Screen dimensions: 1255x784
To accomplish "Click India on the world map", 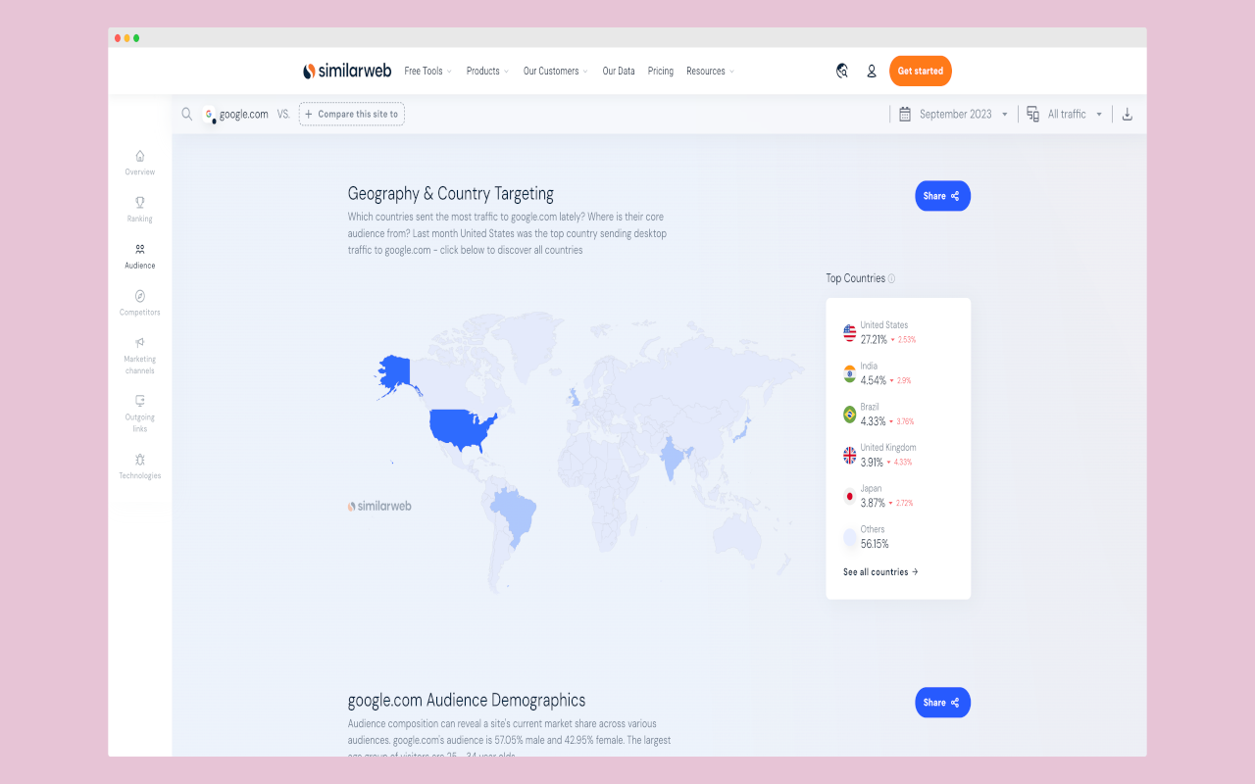I will pos(675,456).
